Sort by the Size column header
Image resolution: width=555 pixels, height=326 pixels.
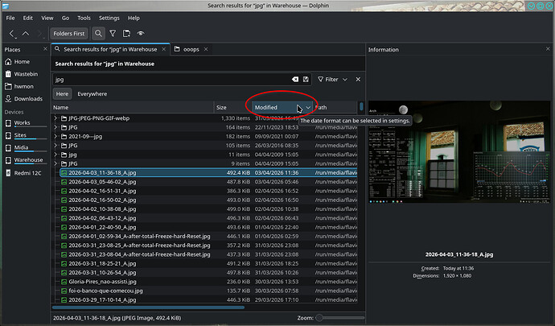221,107
